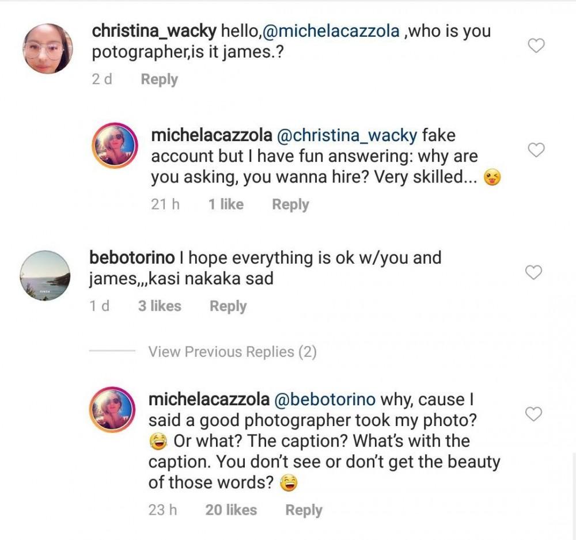Open christina_wacky's profile picture

click(47, 49)
